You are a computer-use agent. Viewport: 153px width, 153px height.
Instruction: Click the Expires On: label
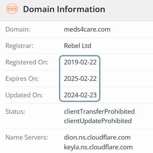coord(22,79)
